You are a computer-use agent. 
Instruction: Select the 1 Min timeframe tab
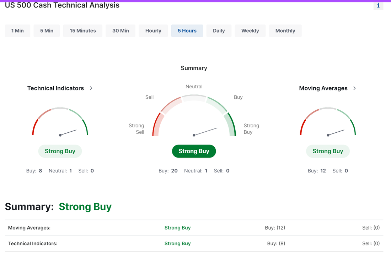[17, 31]
